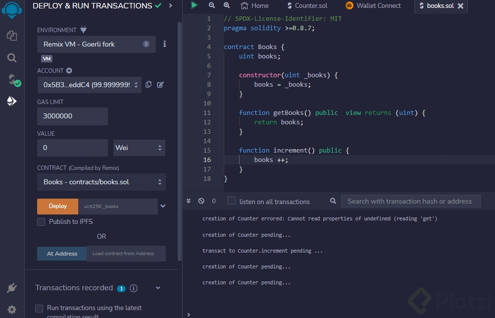Close the books.sol tab

tap(460, 5)
